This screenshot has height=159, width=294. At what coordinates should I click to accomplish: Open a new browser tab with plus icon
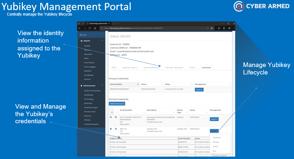pos(113,24)
